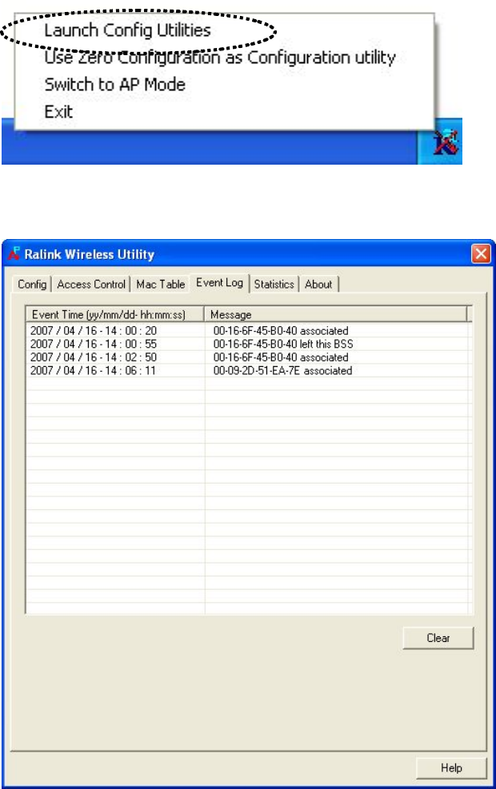This screenshot has width=496, height=789.
Task: Click the Ralink logo in title bar
Action: (14, 253)
